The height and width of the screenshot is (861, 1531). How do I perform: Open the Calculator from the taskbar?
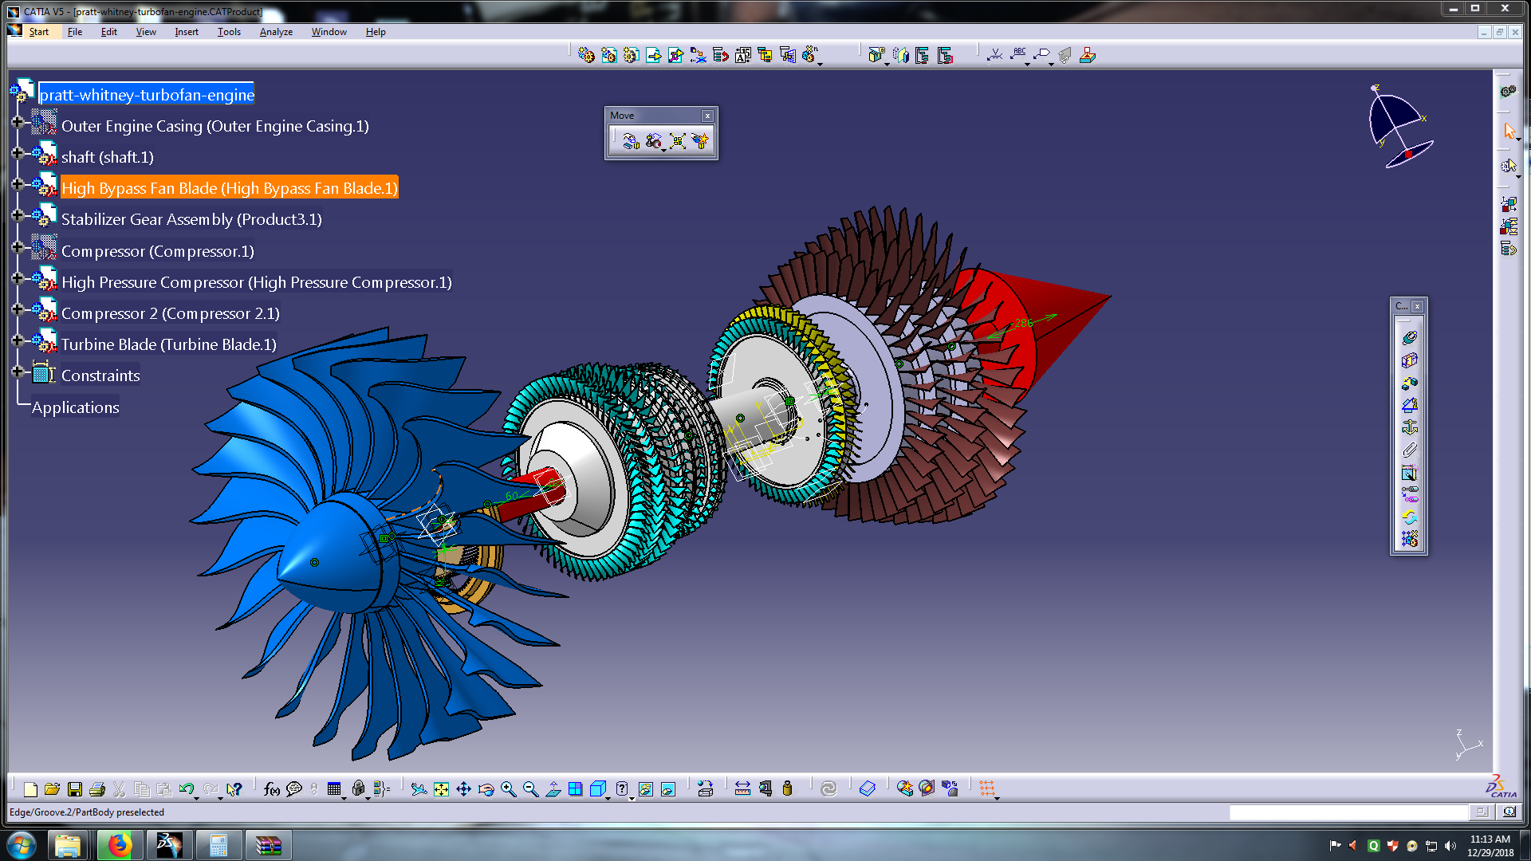click(218, 845)
